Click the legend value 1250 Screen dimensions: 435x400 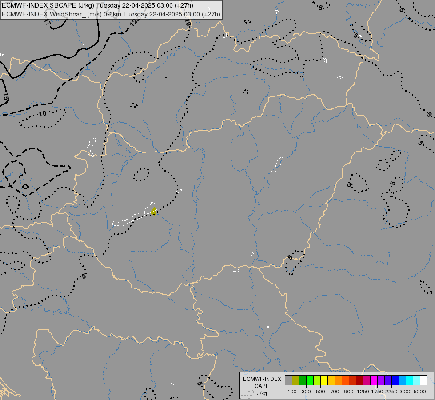click(363, 392)
